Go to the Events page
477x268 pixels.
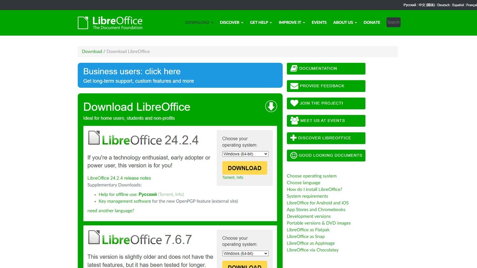[x=319, y=22]
